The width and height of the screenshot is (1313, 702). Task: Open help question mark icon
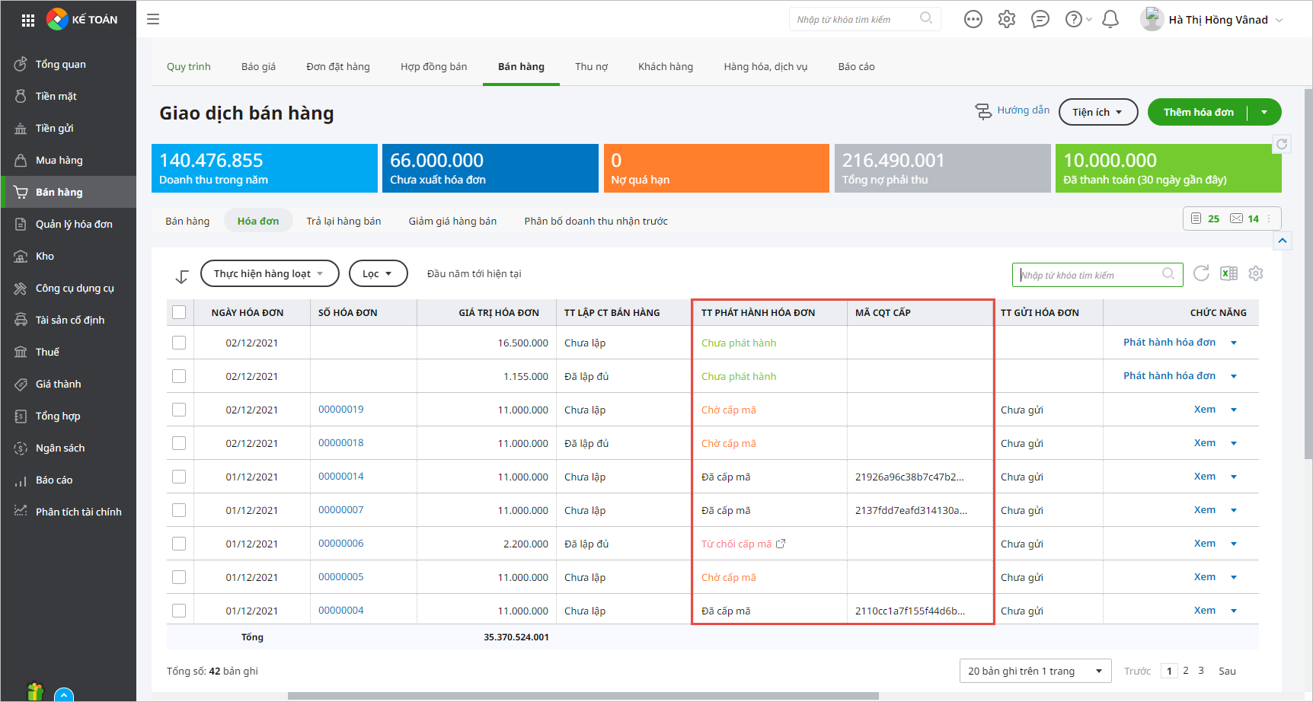[1073, 19]
